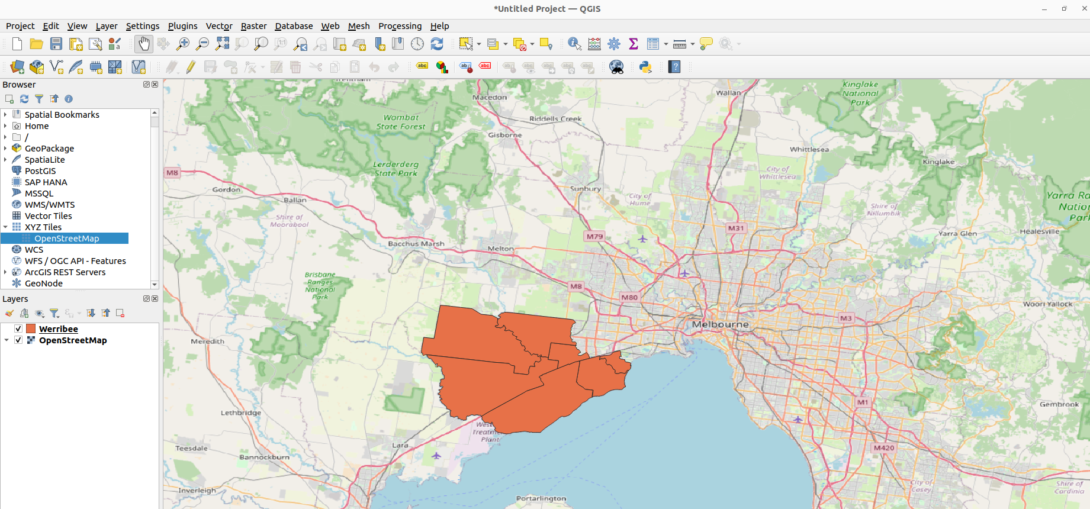Open the Vector menu

pyautogui.click(x=218, y=26)
